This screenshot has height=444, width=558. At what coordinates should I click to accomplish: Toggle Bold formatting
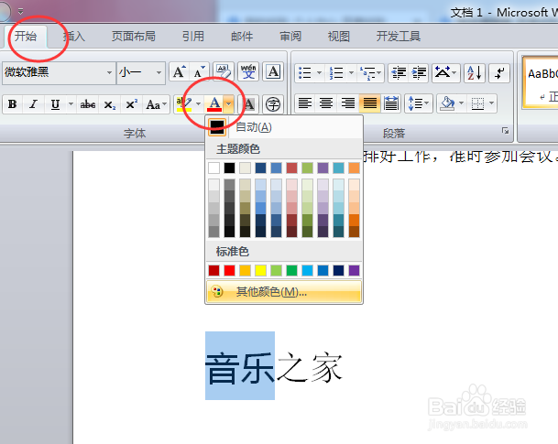pos(13,104)
